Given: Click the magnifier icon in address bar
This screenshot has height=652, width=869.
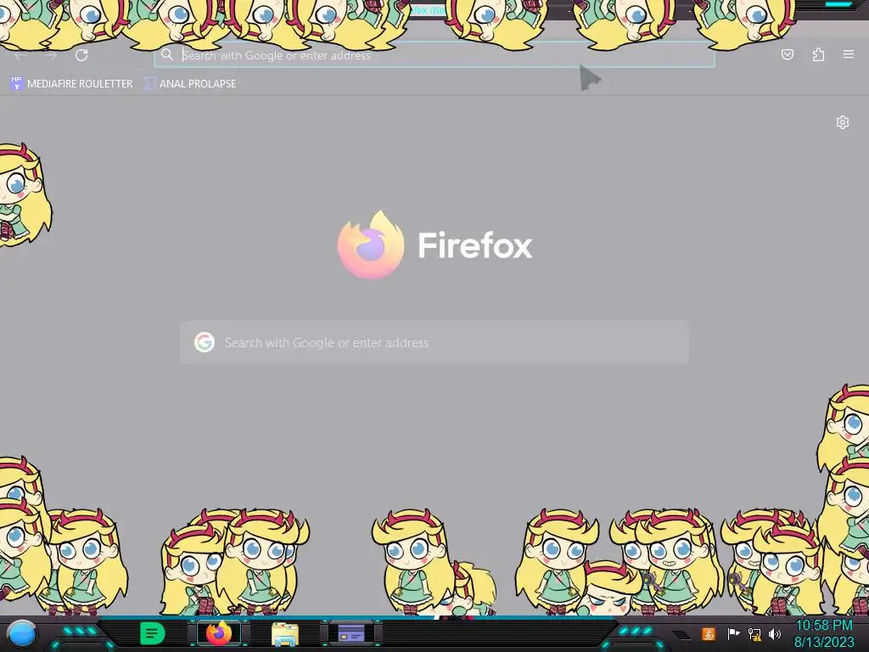Looking at the screenshot, I should [x=167, y=54].
